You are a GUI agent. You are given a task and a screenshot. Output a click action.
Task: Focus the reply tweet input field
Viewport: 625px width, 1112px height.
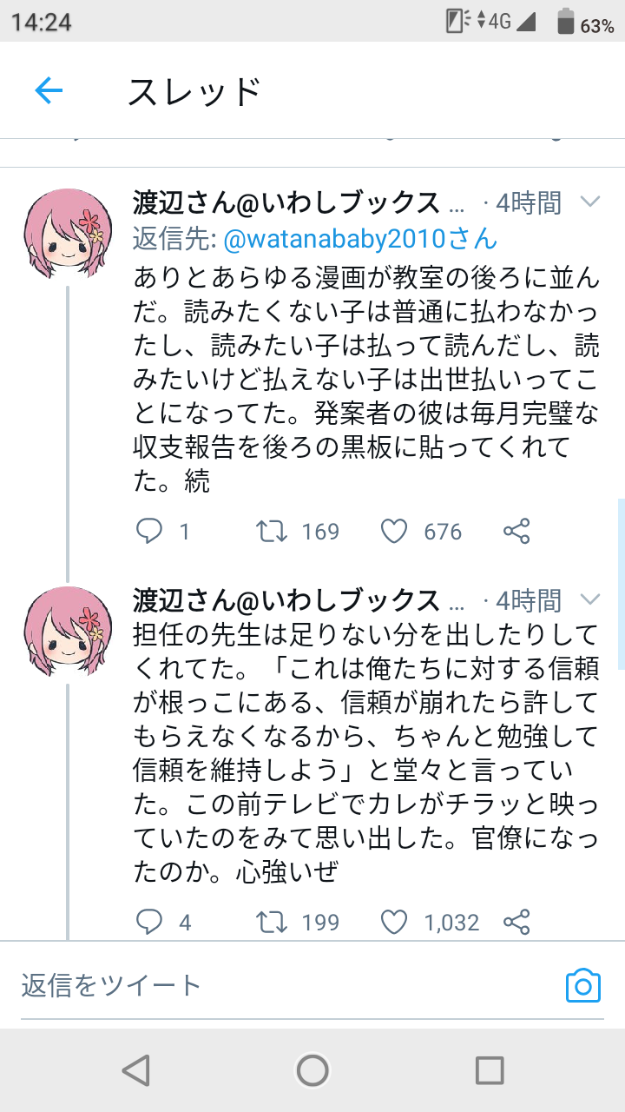tap(260, 985)
